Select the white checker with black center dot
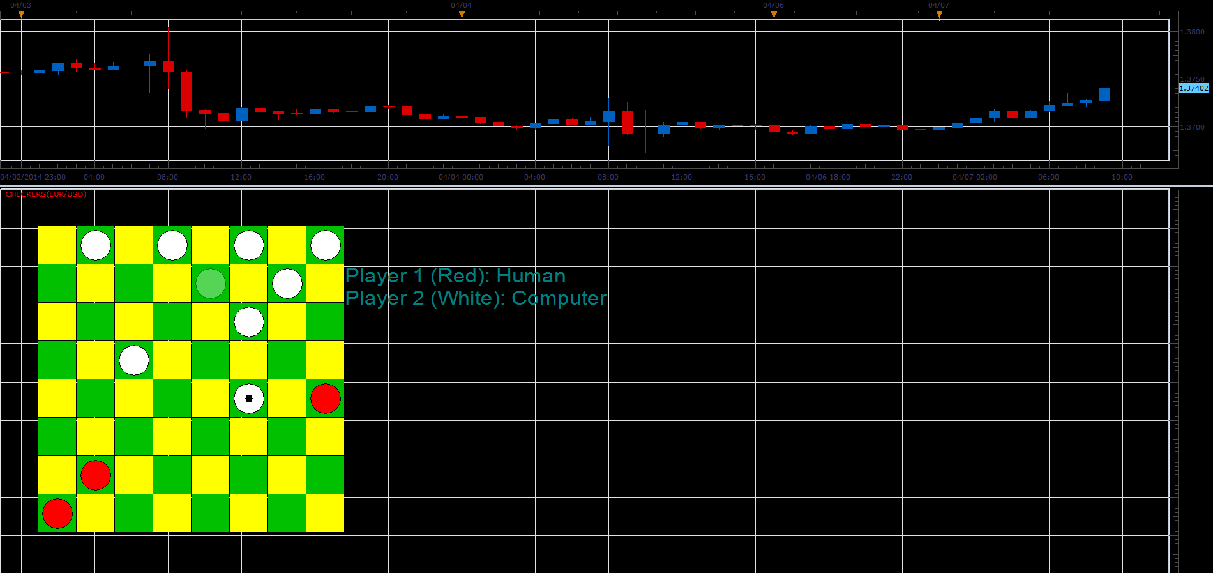 [249, 399]
